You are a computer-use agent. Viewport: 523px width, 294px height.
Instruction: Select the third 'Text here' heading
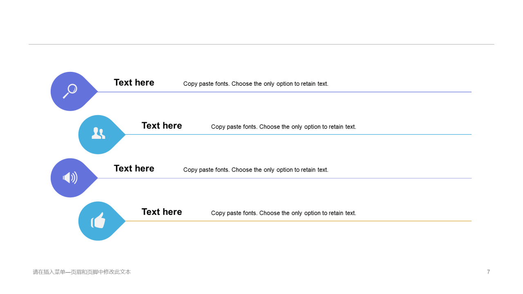coord(134,169)
